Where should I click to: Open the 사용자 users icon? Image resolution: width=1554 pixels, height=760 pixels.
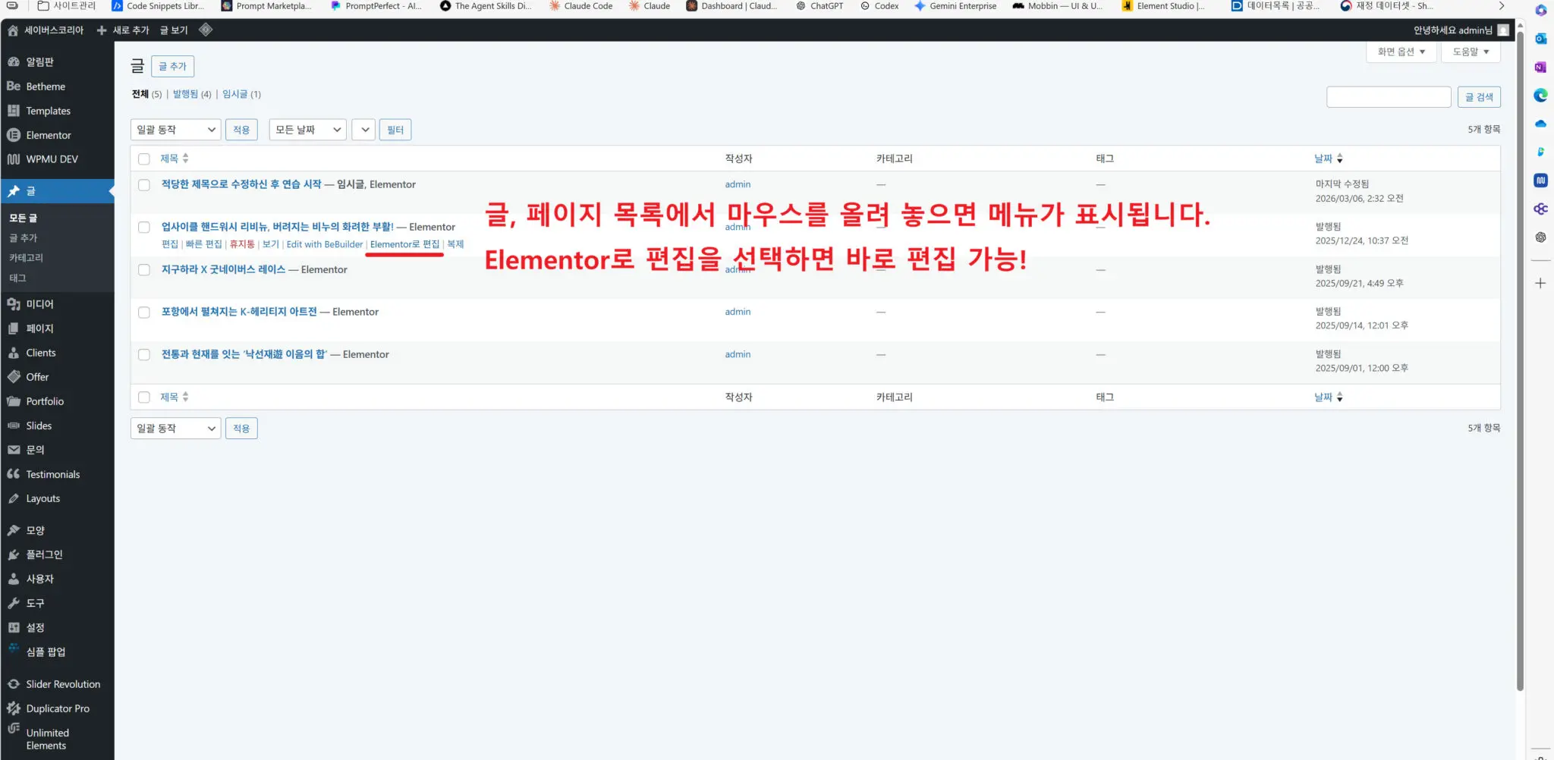14,578
